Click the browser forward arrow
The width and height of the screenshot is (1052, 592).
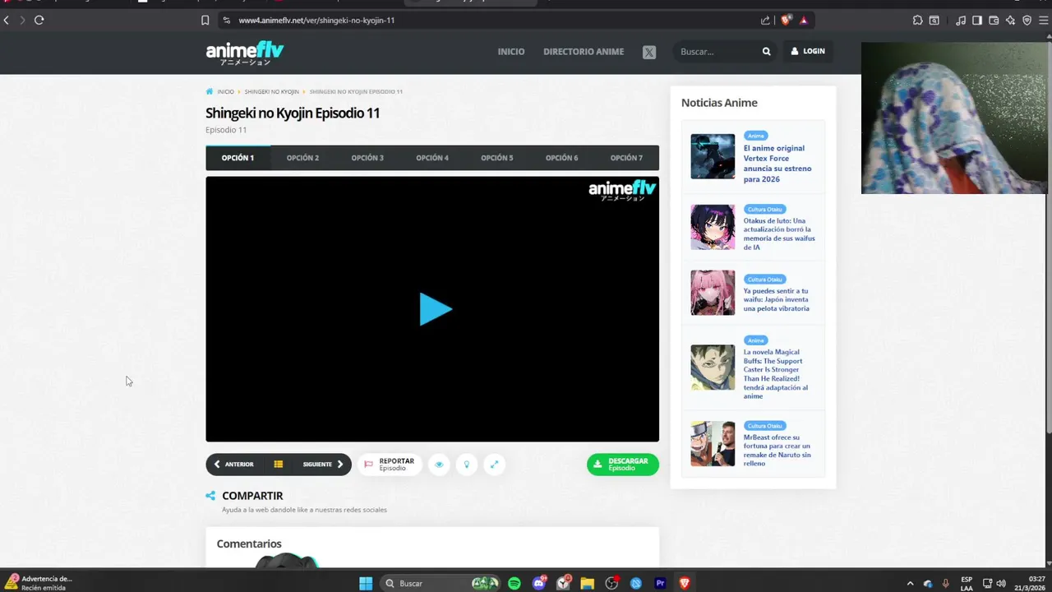[x=22, y=20]
